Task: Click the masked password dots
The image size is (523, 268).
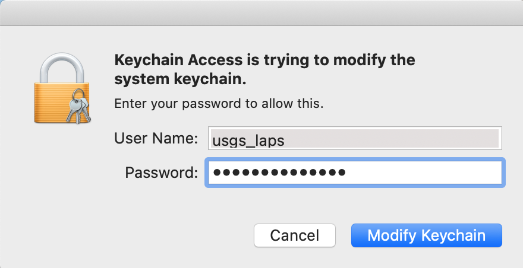Action: pos(279,173)
